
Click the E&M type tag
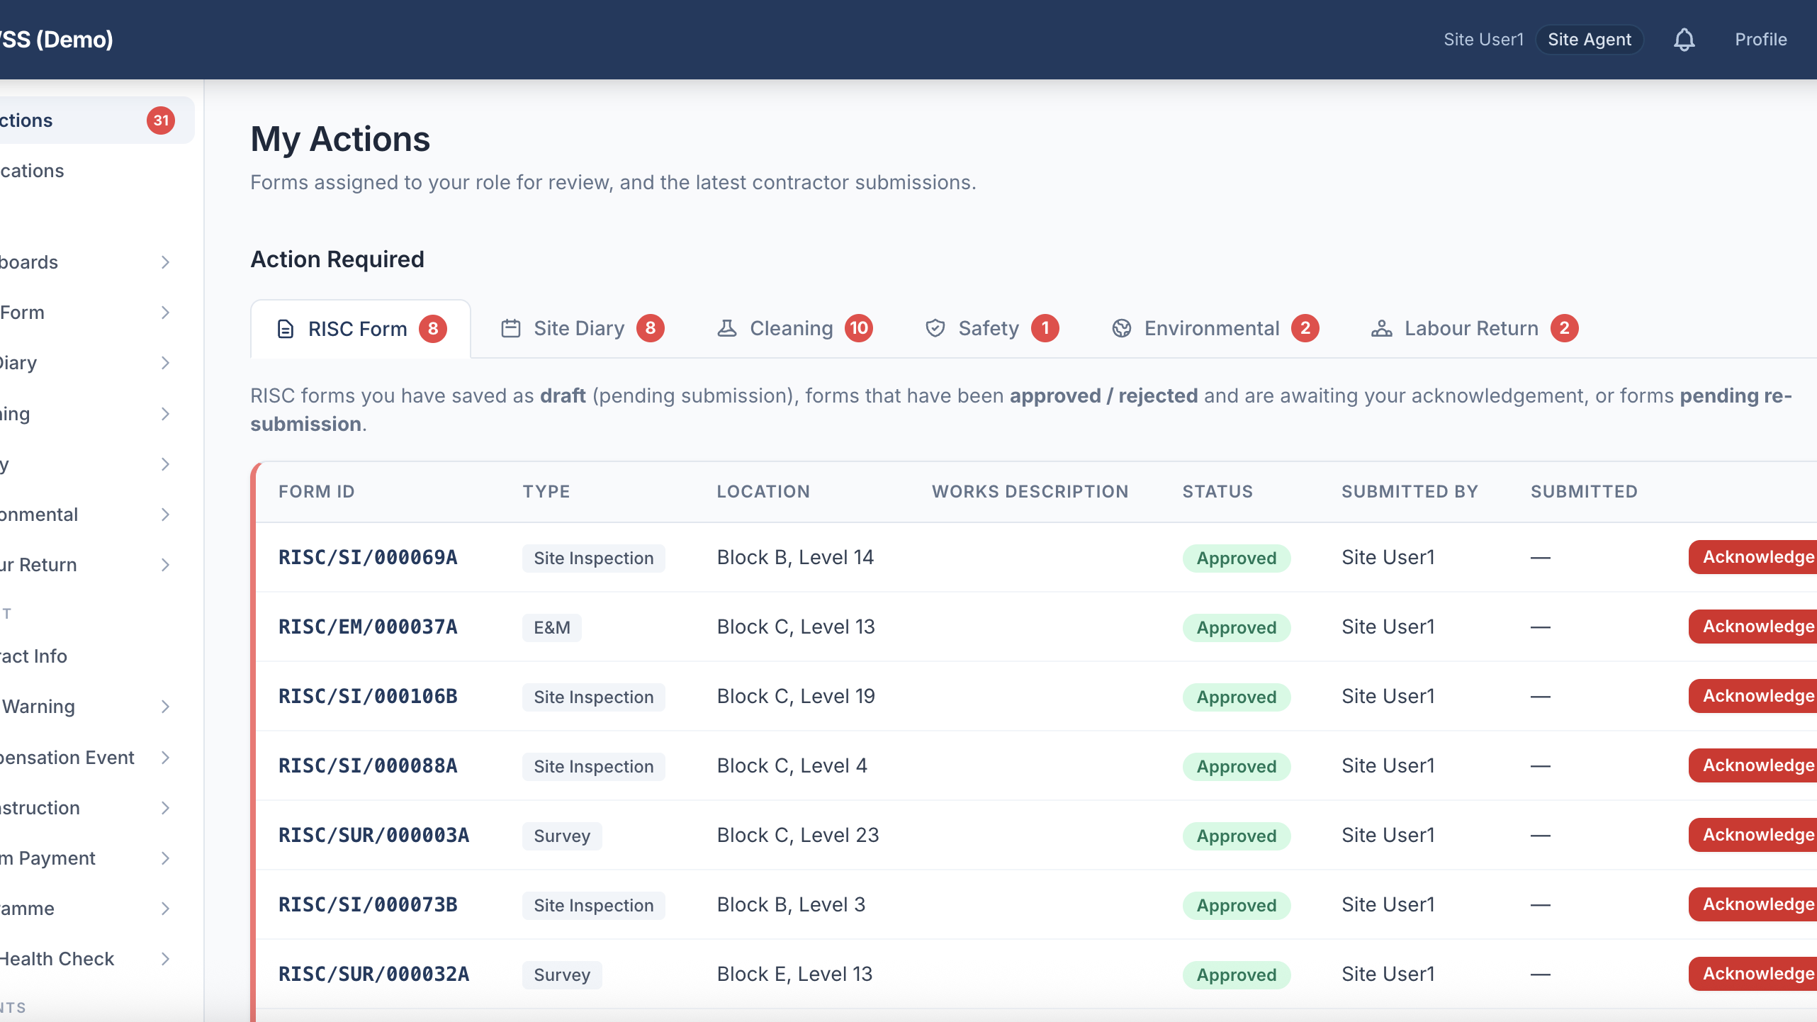tap(551, 628)
